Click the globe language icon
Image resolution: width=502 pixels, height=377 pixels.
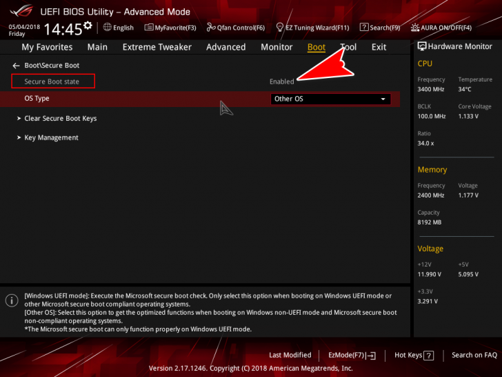click(108, 27)
